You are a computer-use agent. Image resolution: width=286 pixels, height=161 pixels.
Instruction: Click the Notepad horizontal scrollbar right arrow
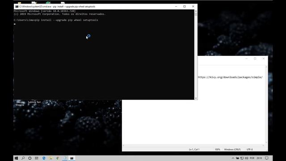[263, 145]
